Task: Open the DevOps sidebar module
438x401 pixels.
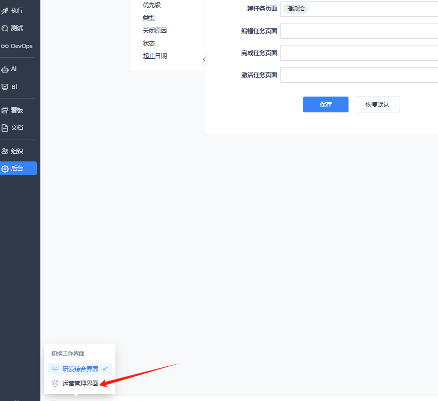Action: point(17,46)
